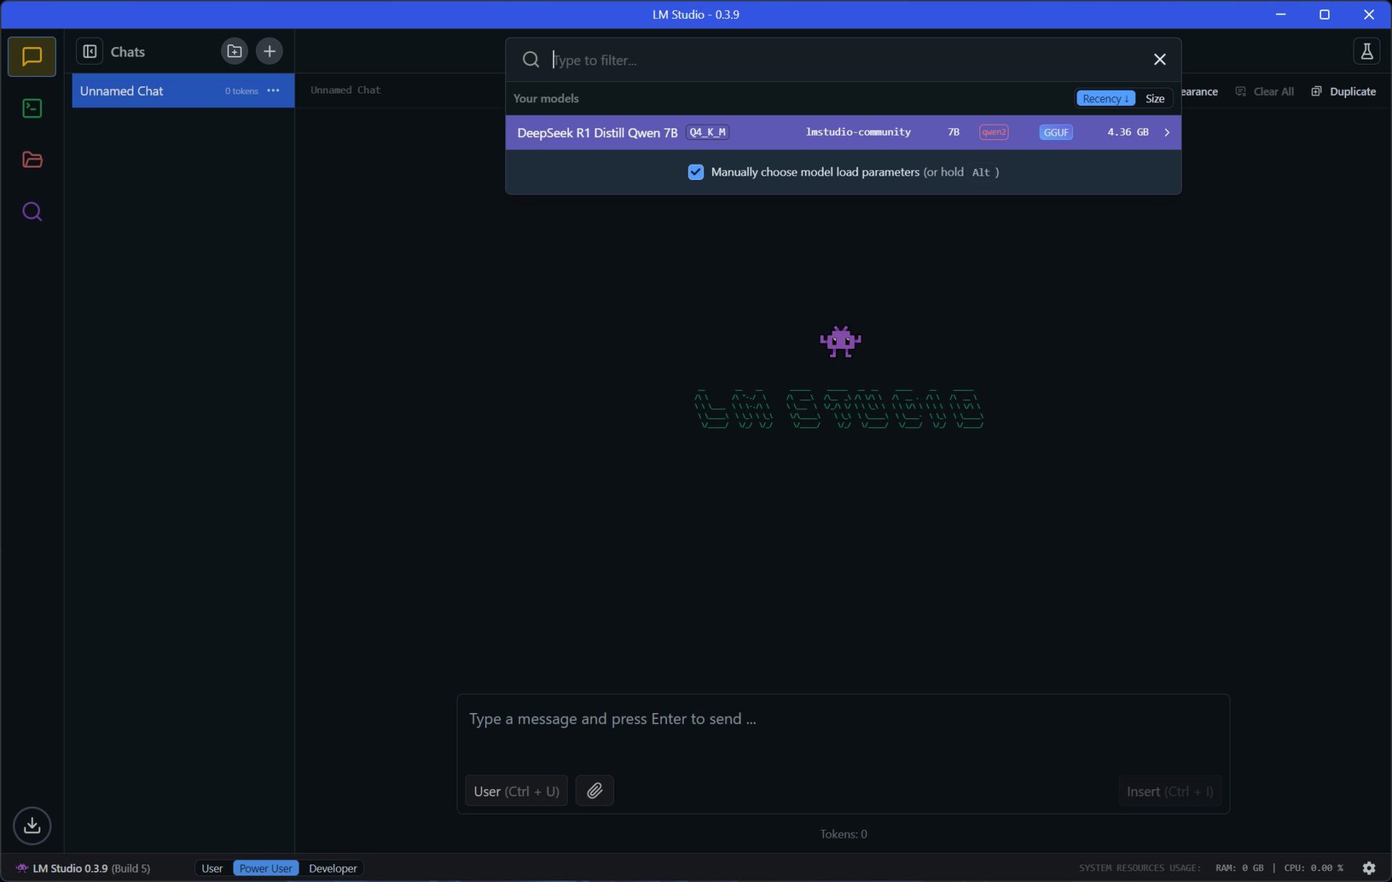This screenshot has height=882, width=1392.
Task: Open the Downloads button at bottom left
Action: pyautogui.click(x=32, y=825)
